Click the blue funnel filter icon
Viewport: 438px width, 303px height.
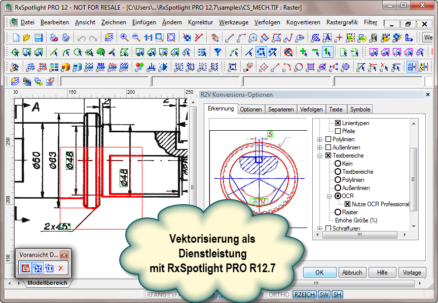(217, 52)
